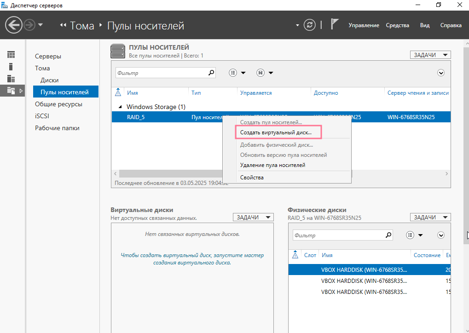Screen dimensions: 469x333
Task: Choose Создать виртуальный диск from context menu
Action: tap(276, 132)
